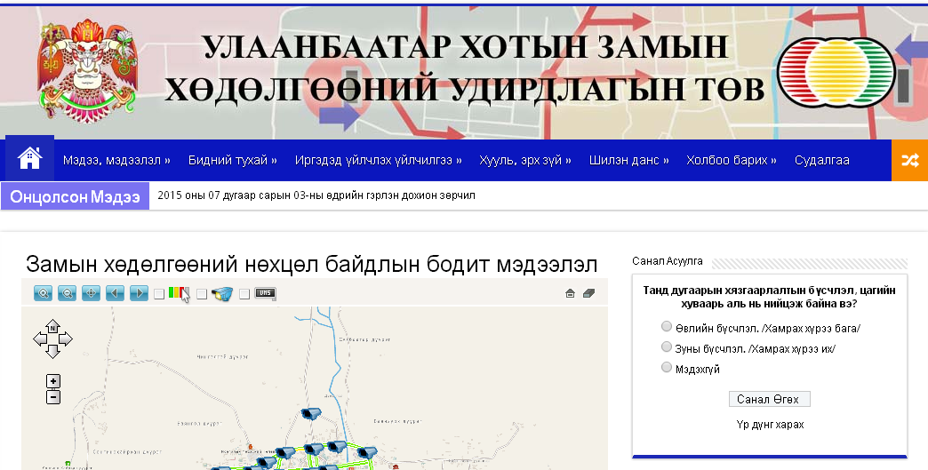Click the home icon in navigation bar

29,159
